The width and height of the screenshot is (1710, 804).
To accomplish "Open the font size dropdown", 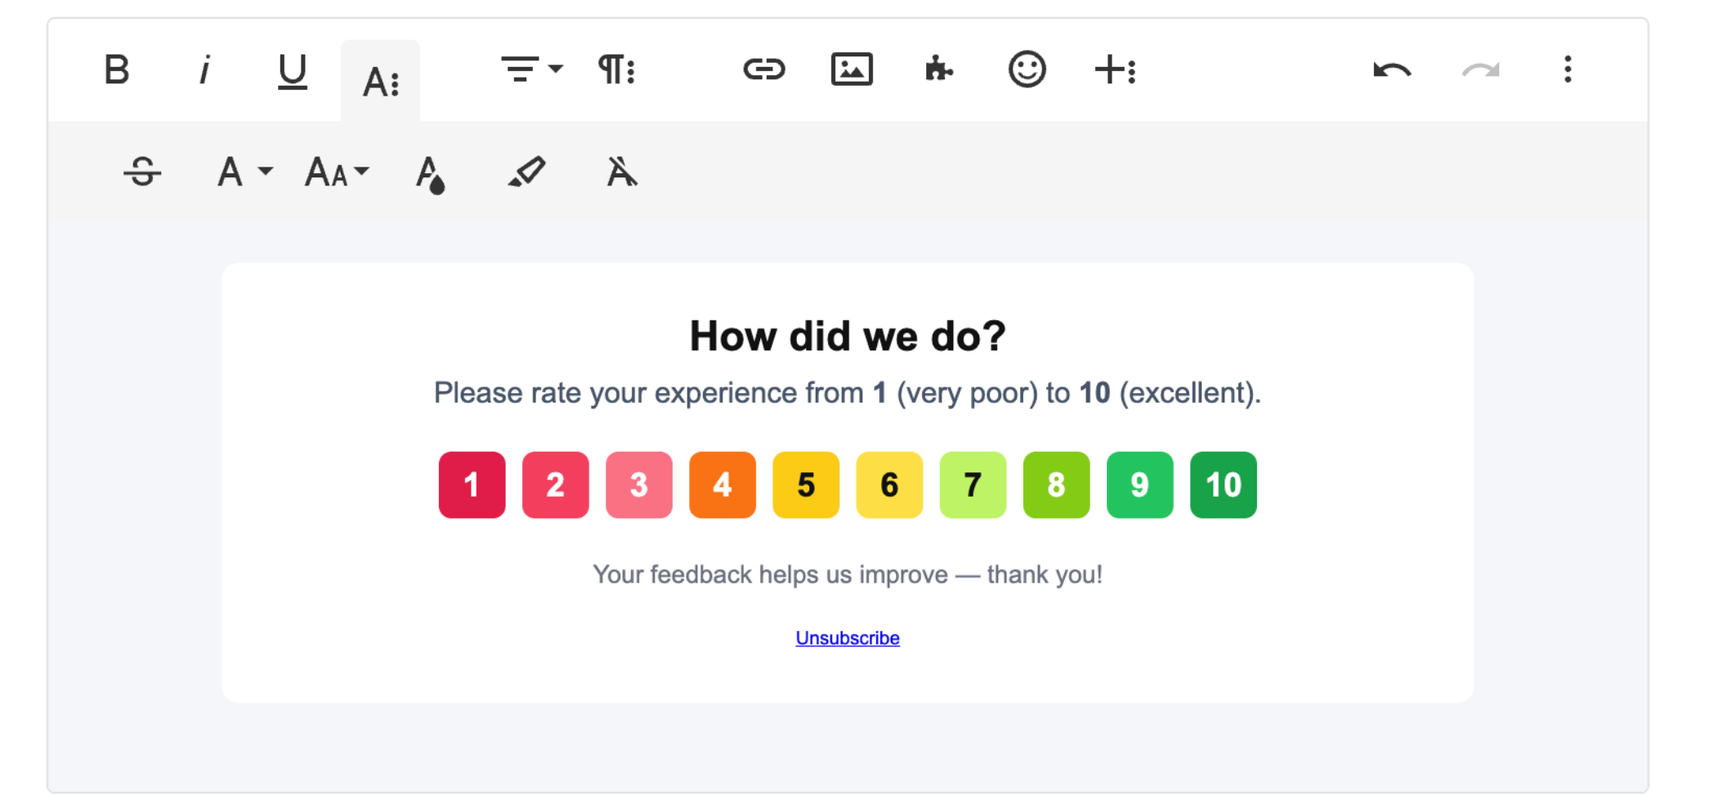I will (336, 172).
